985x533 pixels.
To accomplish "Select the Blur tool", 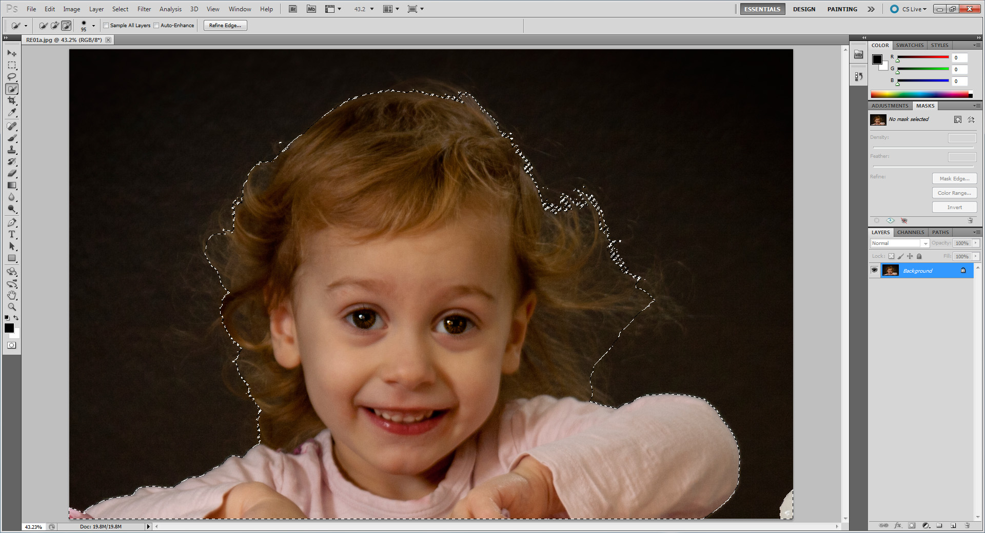I will (12, 197).
